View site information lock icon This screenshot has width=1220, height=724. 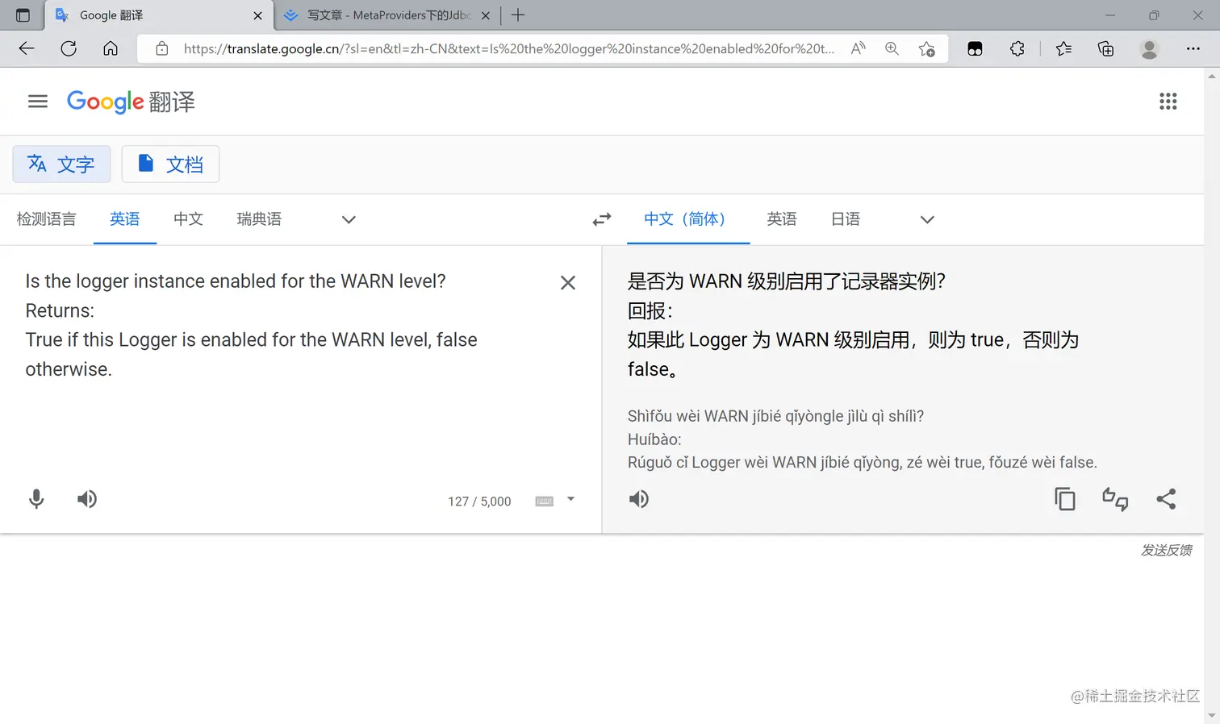tap(162, 48)
